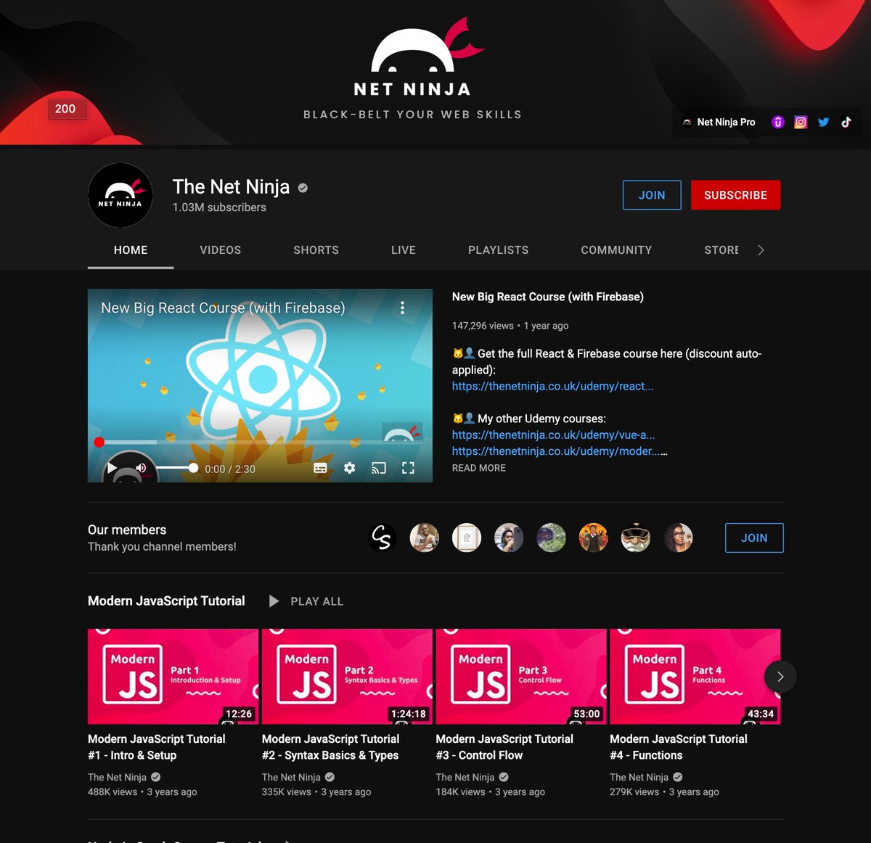871x843 pixels.
Task: Click the seventh member avatar
Action: point(636,538)
